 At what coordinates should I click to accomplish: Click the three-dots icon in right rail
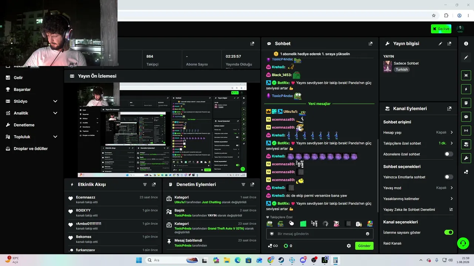point(466,172)
